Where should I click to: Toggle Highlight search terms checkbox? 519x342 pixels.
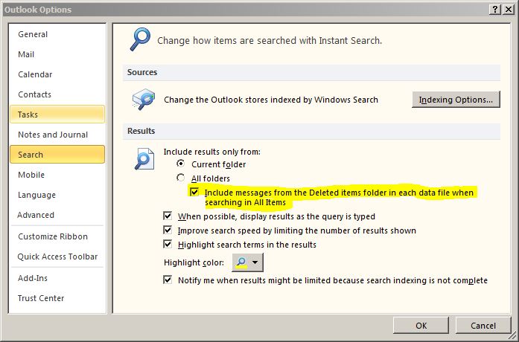[168, 244]
